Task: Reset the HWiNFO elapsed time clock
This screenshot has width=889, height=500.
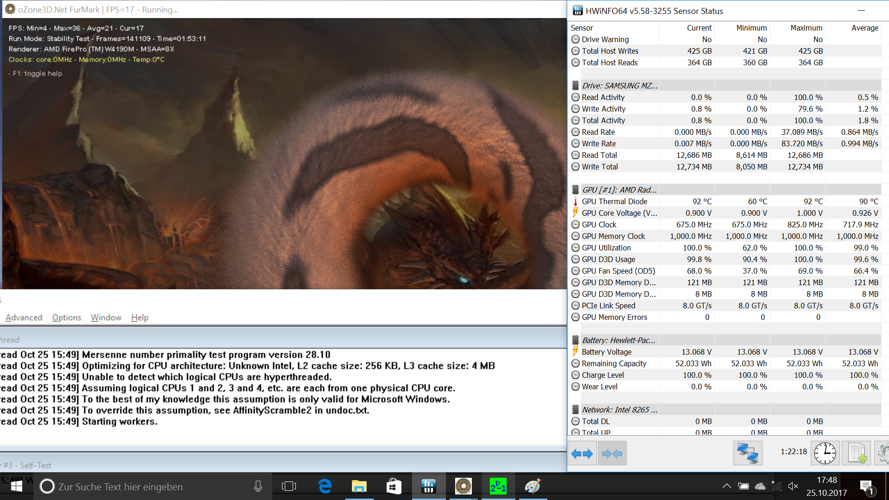Action: (x=825, y=453)
